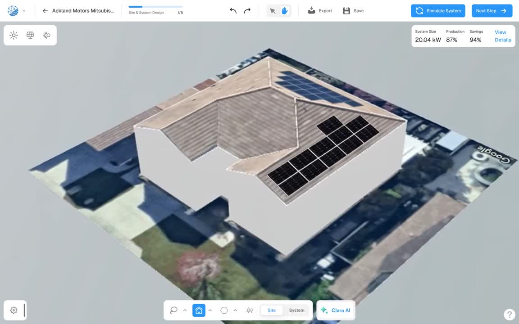Expand the building tool options chevron
519x324 pixels.
click(x=210, y=310)
